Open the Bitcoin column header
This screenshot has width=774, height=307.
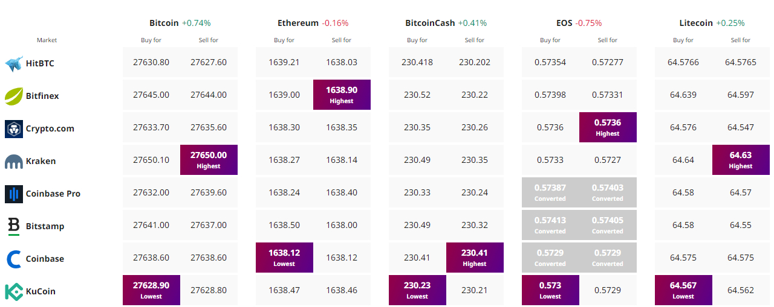click(164, 23)
